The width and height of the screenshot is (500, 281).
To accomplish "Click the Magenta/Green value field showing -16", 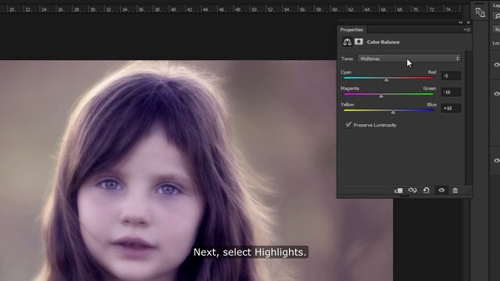I will pyautogui.click(x=451, y=92).
